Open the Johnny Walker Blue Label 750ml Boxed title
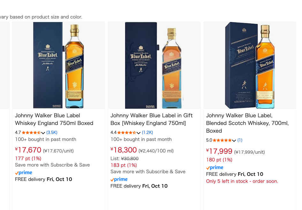Viewport: 302px width, 210px height. [54, 119]
